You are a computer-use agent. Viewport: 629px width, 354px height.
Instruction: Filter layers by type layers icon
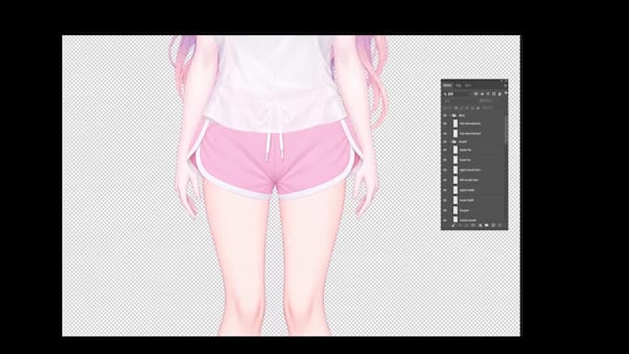tap(488, 93)
